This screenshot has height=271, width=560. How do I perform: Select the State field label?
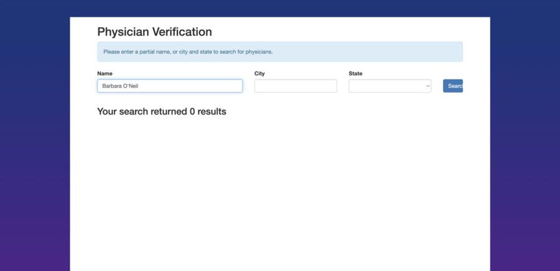355,73
